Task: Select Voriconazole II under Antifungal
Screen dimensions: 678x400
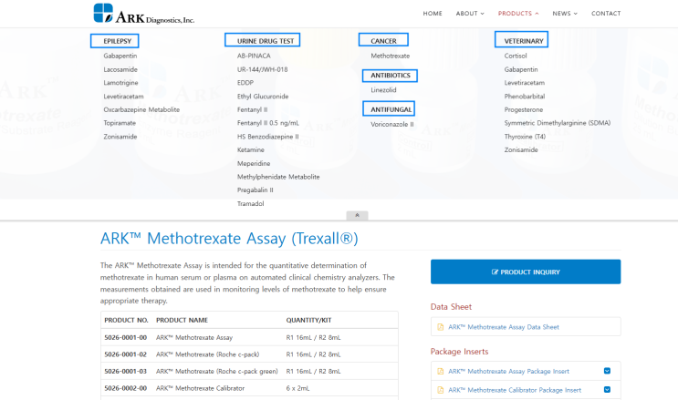Action: point(391,124)
